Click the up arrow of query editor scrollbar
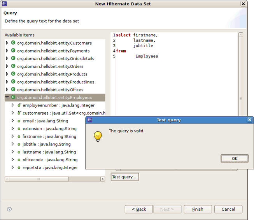The image size is (254, 220). [x=241, y=35]
